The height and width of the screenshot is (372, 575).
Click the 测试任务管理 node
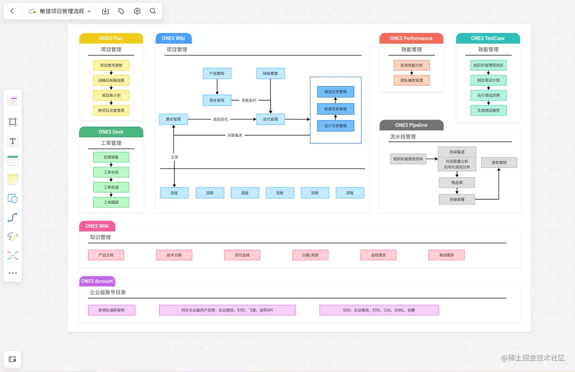click(335, 92)
